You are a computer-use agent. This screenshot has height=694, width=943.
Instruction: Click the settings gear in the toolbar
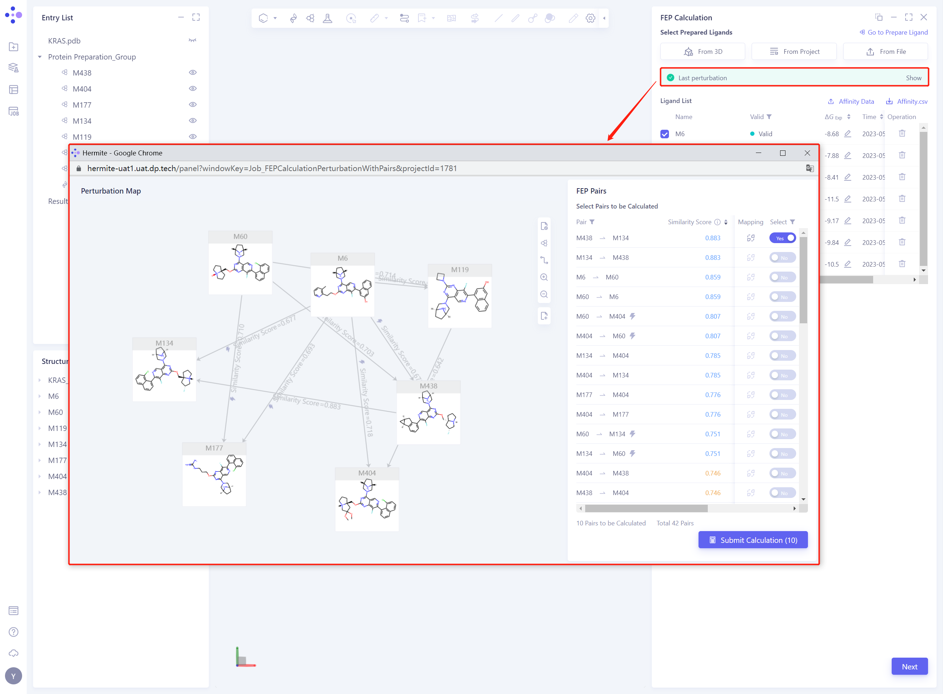591,18
